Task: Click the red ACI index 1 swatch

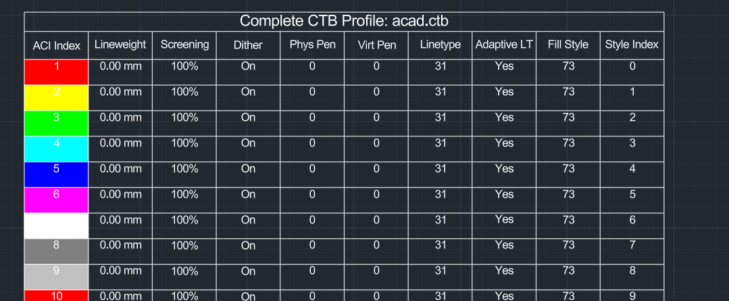Action: pos(56,72)
